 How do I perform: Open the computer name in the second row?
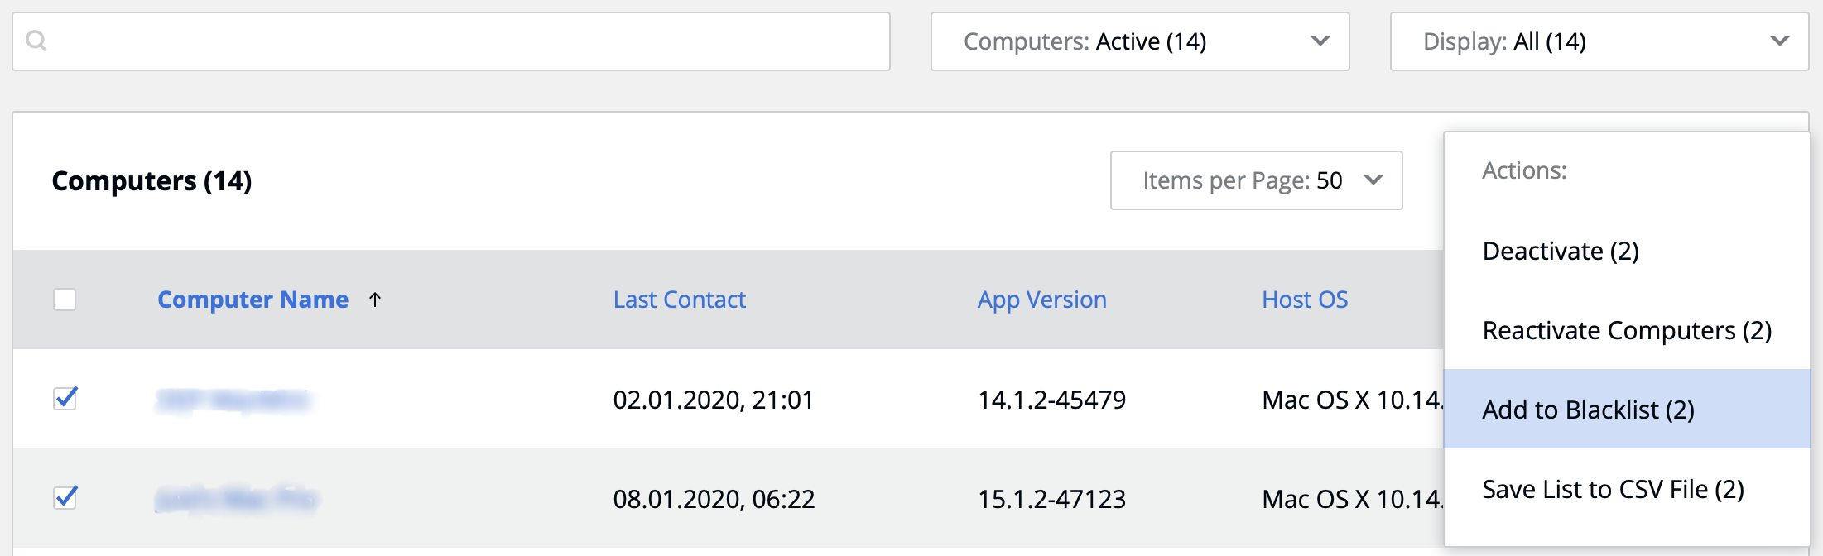coord(236,499)
